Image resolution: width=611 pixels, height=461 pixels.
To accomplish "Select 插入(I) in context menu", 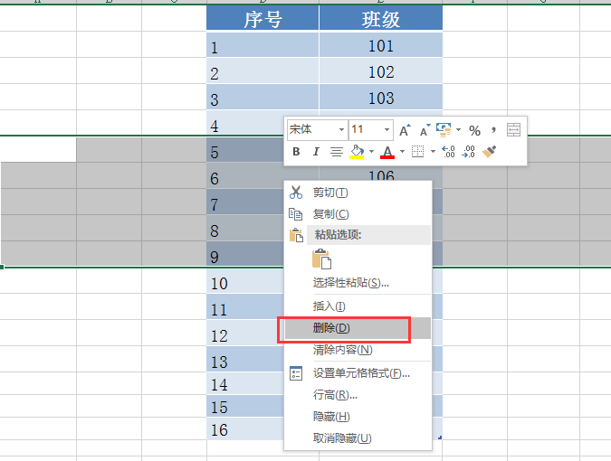I will [x=358, y=306].
